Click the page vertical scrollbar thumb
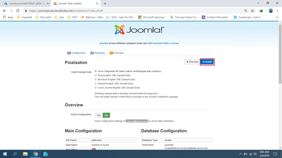Viewport: 282px width, 158px height. 280,54
